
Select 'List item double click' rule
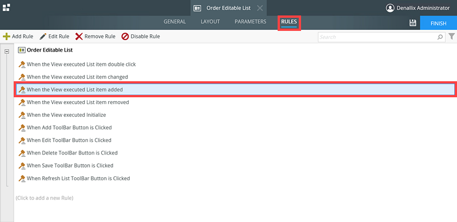point(77,64)
